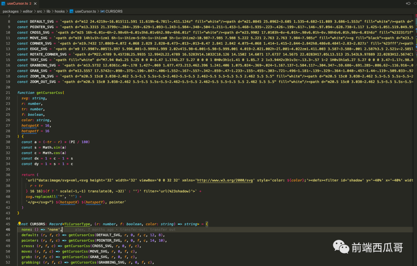Click line number 21 in the gutter
This screenshot has width=417, height=266.
(8, 93)
